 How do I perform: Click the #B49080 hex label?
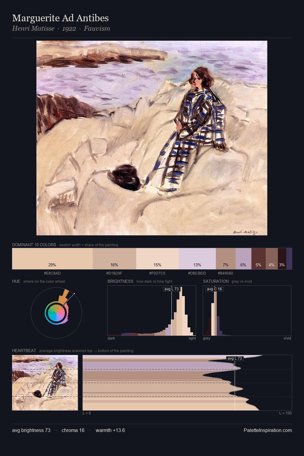click(226, 273)
